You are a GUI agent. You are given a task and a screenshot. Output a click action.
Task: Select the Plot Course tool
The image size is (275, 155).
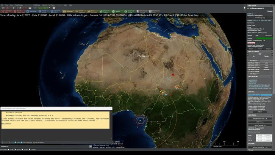(31, 11)
